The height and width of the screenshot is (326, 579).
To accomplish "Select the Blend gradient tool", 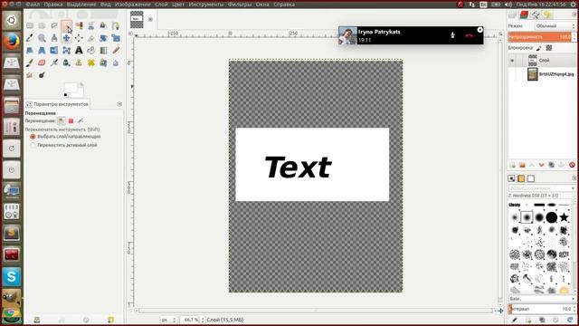I will [x=103, y=51].
